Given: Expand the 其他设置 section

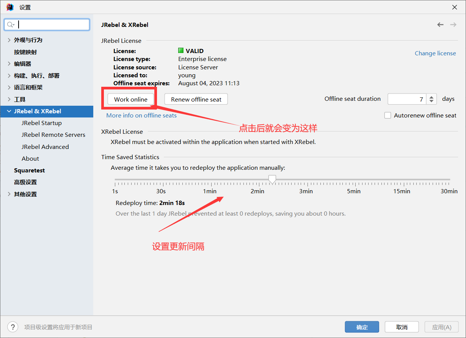Looking at the screenshot, I should 9,194.
